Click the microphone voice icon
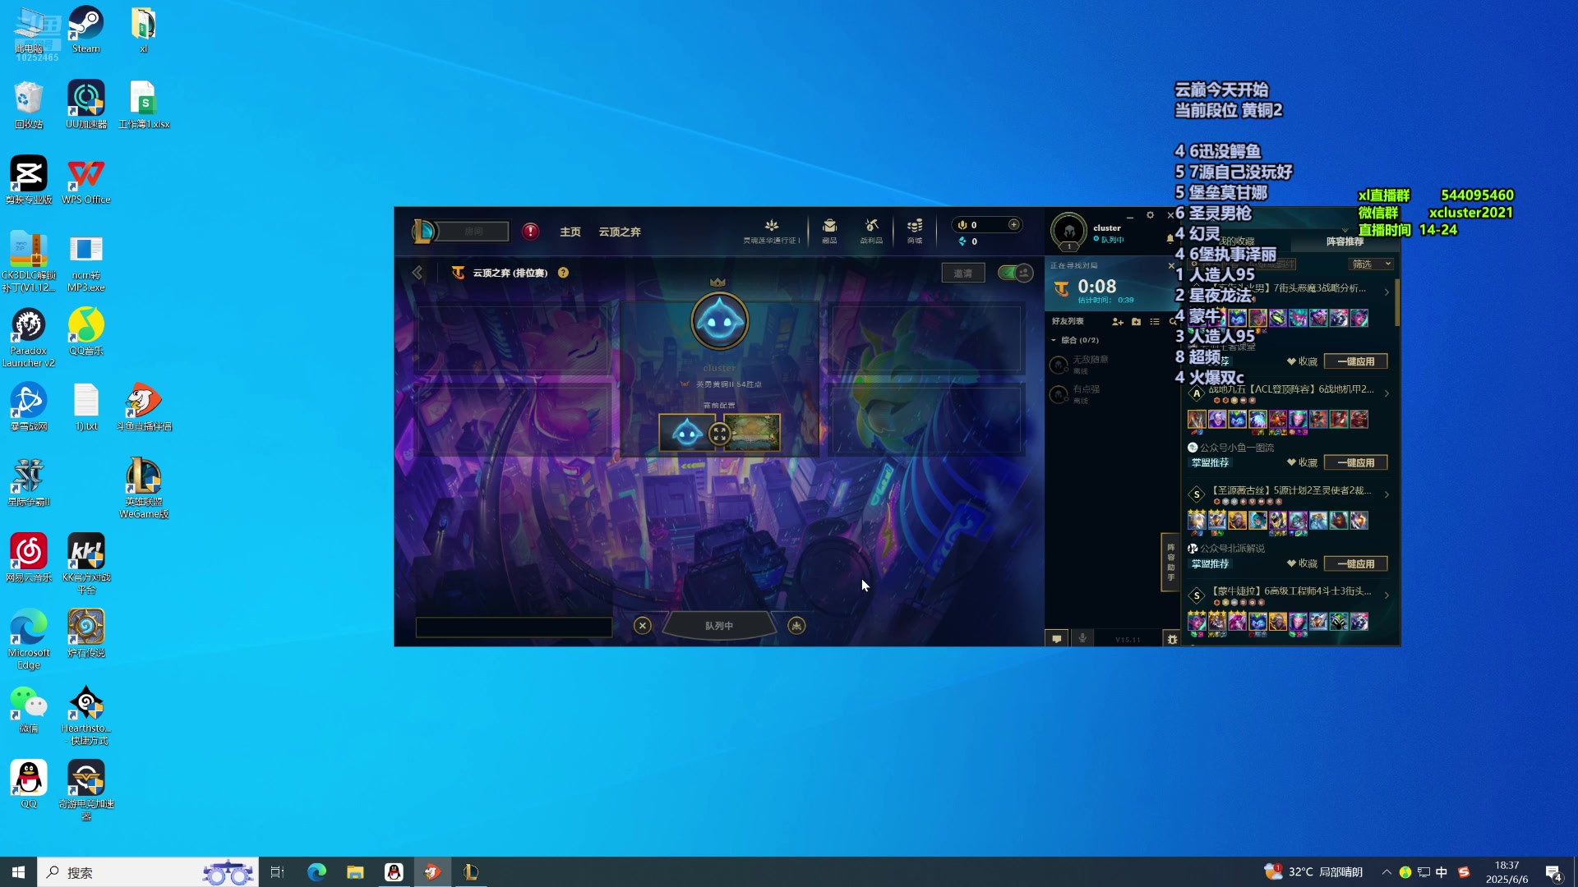Screen dimensions: 1578x887 (1082, 638)
